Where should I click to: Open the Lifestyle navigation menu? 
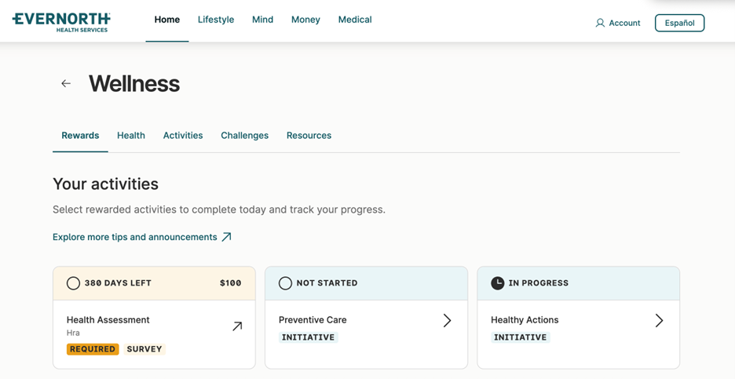(216, 20)
